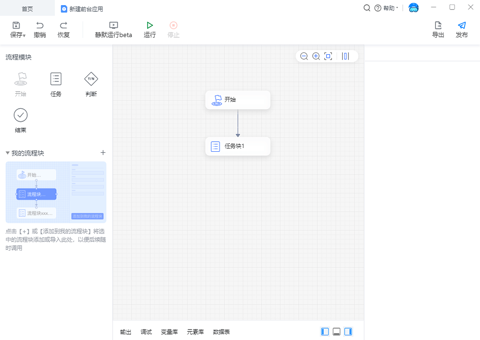Click the Redo (恢复) icon
480x340 pixels.
point(64,25)
